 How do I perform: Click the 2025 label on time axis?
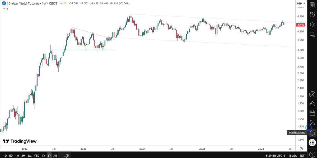pos(202,149)
